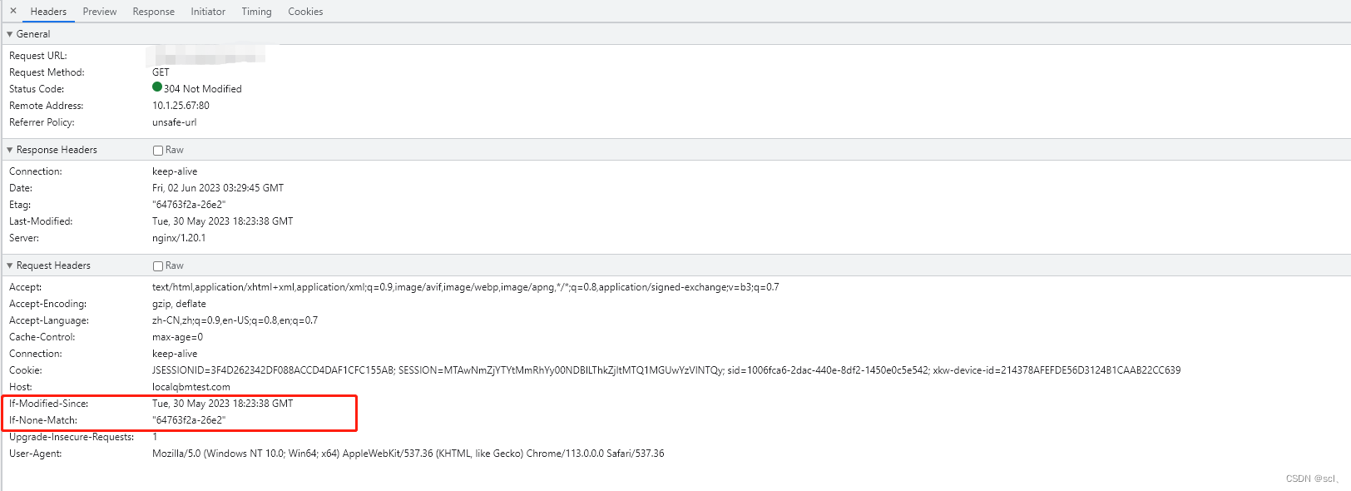This screenshot has height=491, width=1351.
Task: Click the Date value Fri, 02 Jun 2023
Action: tap(218, 188)
